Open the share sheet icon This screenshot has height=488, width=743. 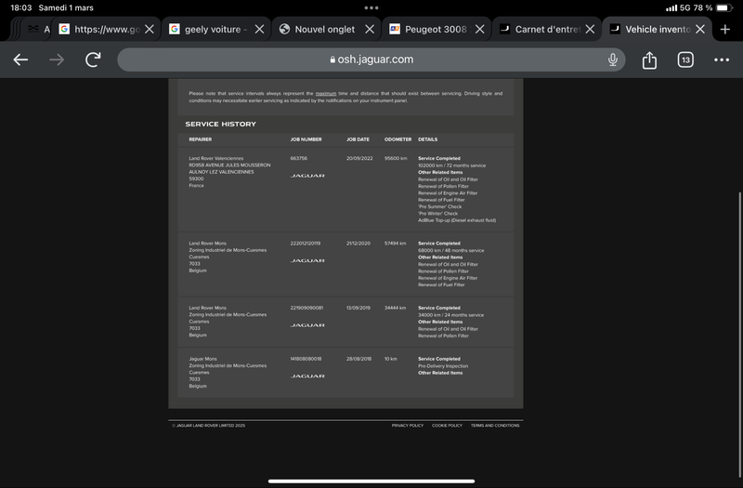pos(649,59)
